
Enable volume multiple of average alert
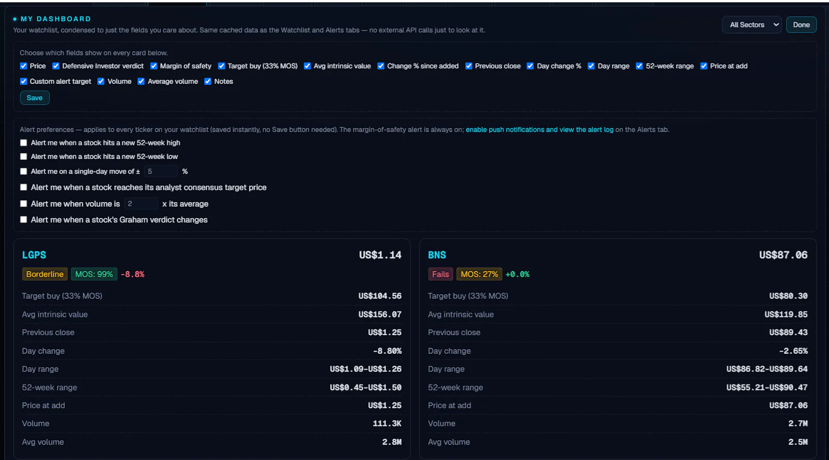[x=23, y=204]
